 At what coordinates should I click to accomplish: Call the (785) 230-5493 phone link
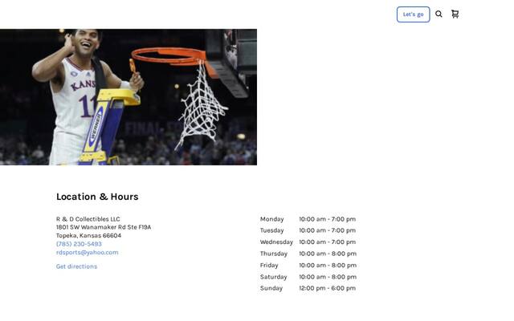[x=79, y=244]
